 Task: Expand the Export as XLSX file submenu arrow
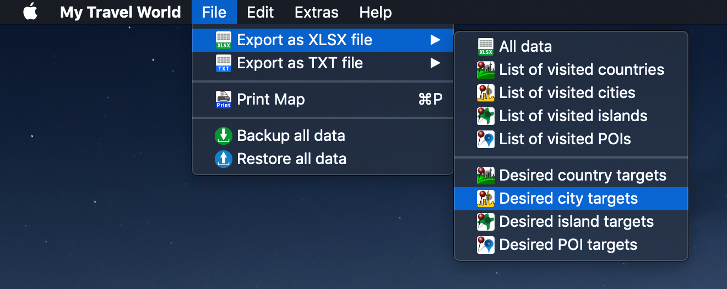pos(435,40)
